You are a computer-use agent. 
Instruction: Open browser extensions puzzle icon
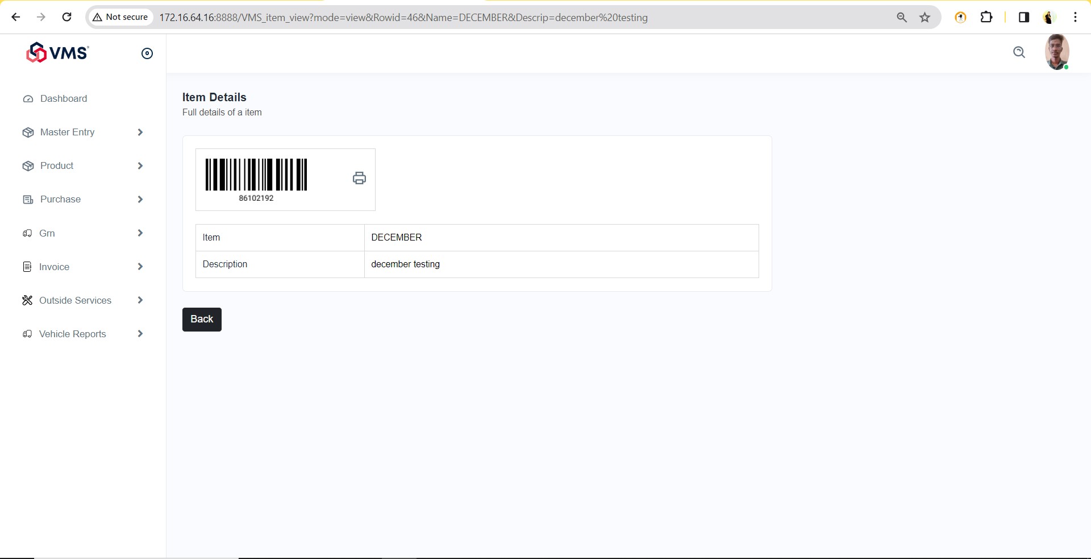[x=986, y=18]
